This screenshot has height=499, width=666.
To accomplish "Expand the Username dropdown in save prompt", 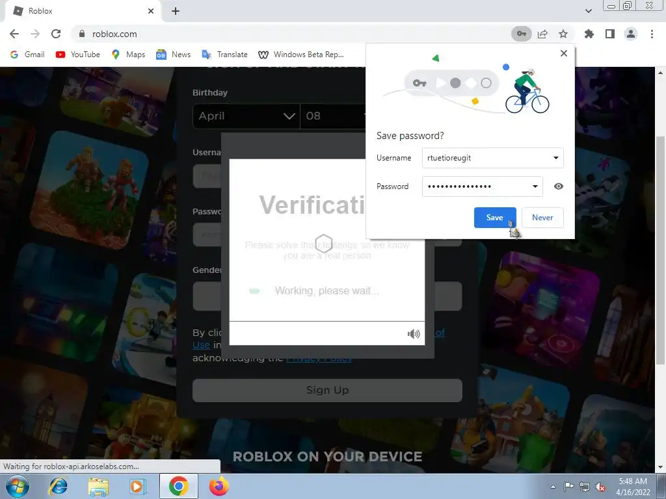I will tap(556, 158).
